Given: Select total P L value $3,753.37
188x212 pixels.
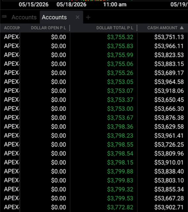Looking at the screenshot, I should pyautogui.click(x=120, y=100).
